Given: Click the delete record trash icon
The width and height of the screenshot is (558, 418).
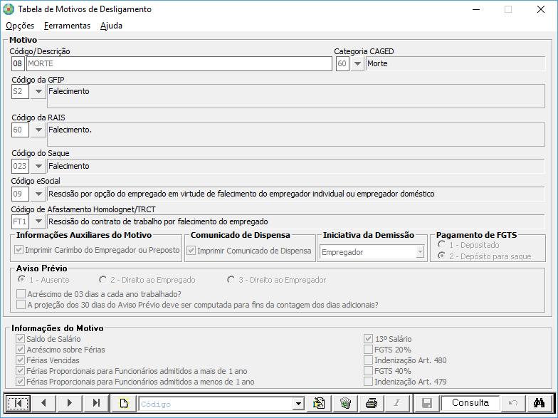Looking at the screenshot, I should (x=345, y=403).
